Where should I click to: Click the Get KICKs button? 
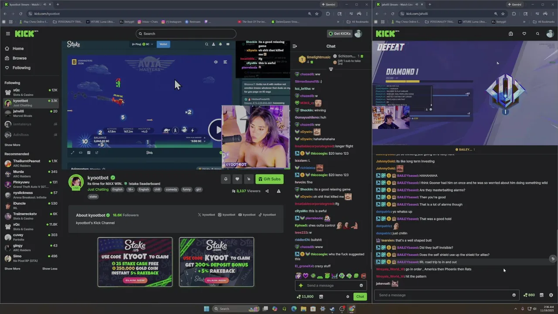pyautogui.click(x=339, y=34)
